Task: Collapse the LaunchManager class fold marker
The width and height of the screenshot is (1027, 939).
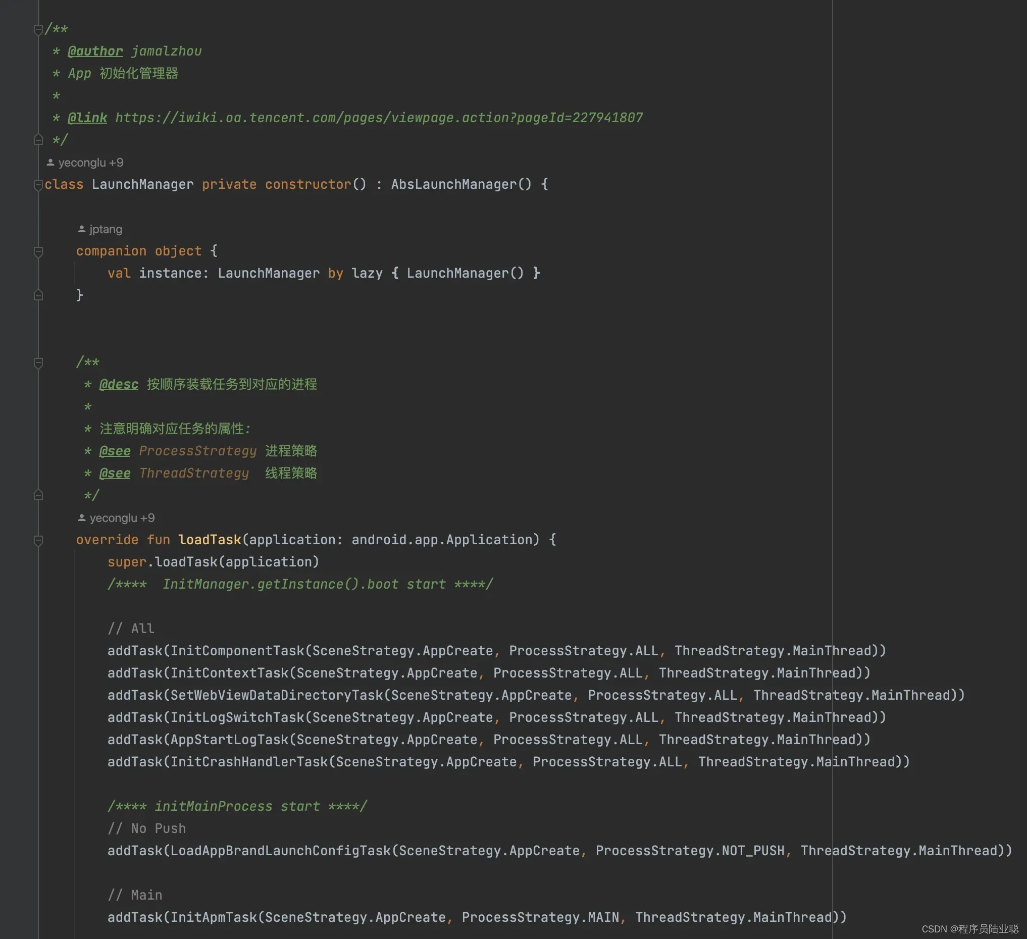Action: pos(38,185)
